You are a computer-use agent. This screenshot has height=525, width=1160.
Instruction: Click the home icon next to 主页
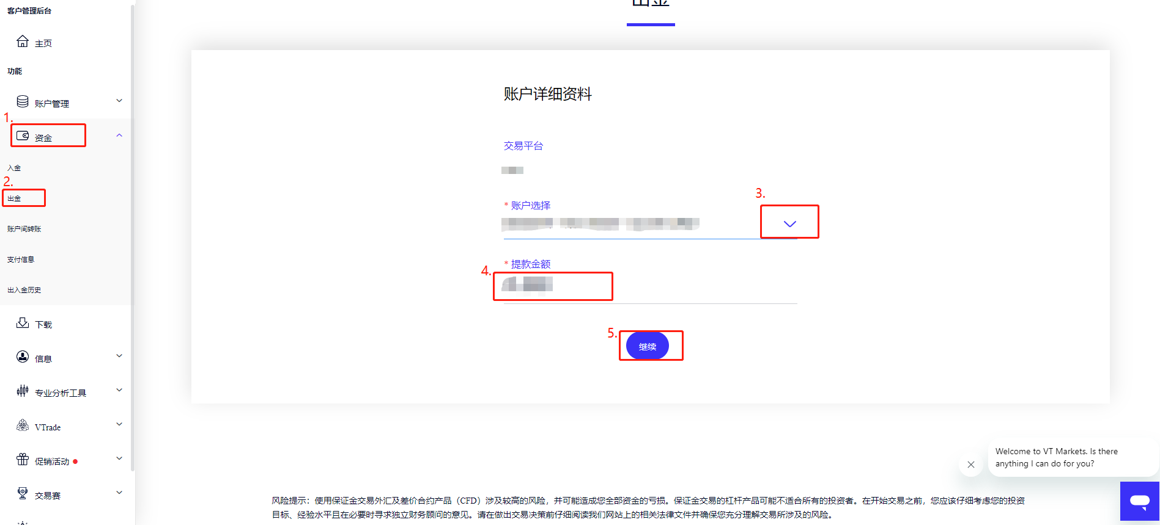pos(23,42)
